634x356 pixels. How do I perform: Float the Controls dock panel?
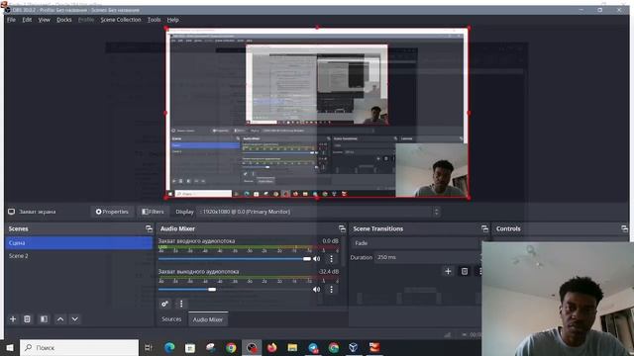(624, 228)
